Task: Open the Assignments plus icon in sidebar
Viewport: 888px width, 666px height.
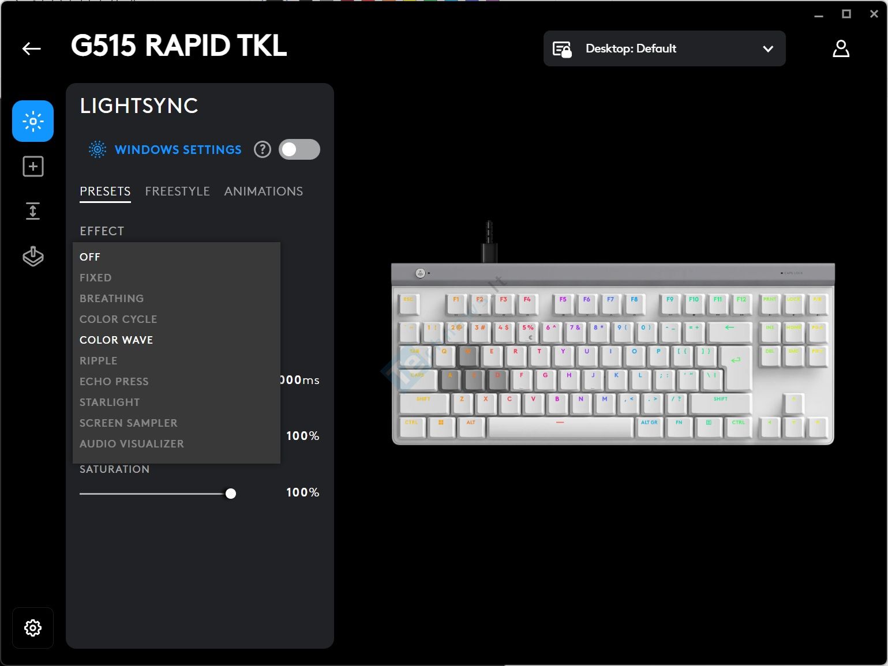Action: 33,167
